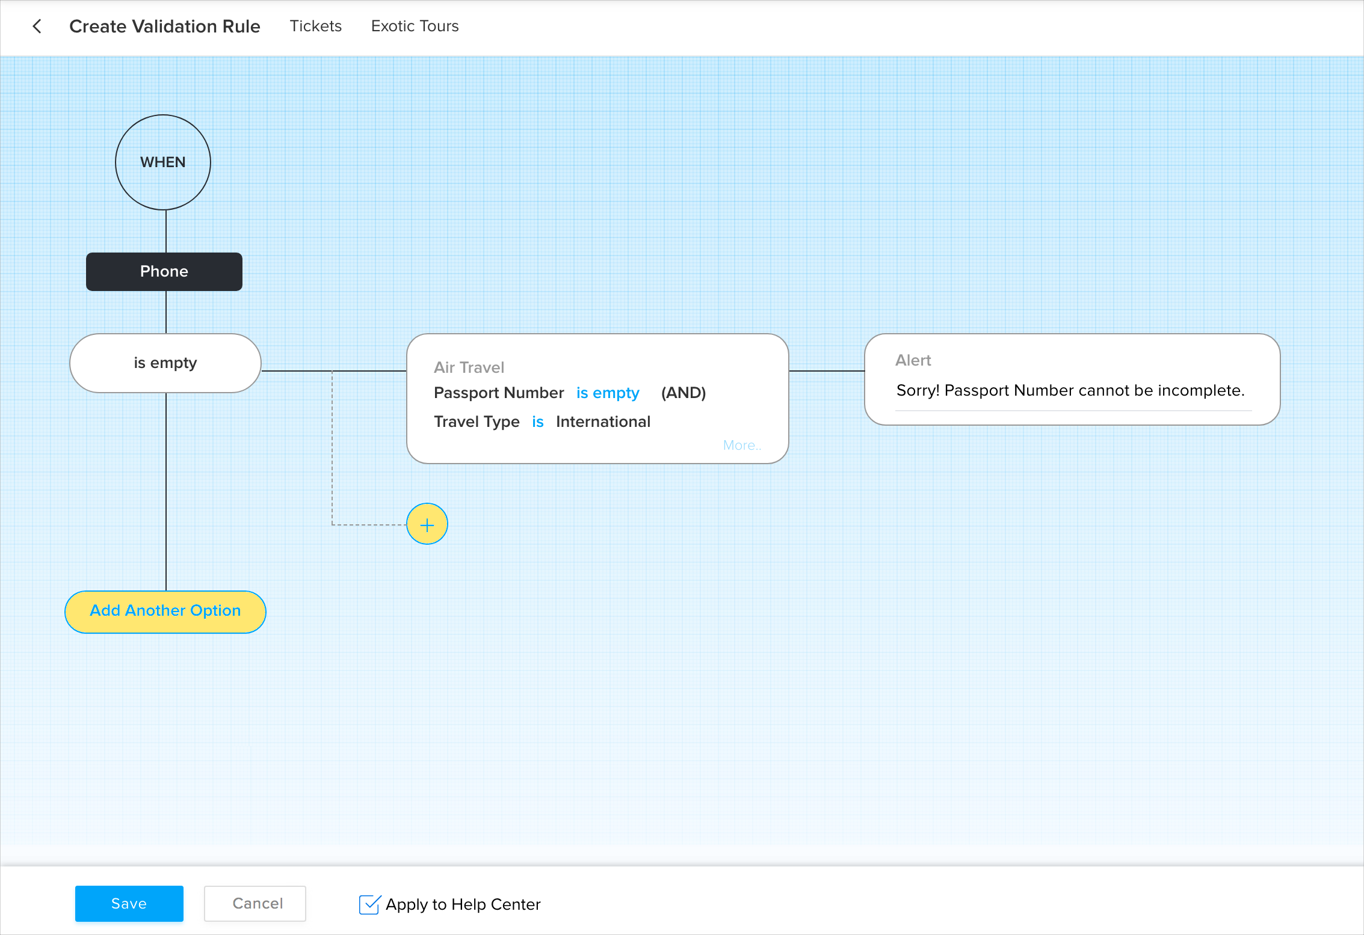Click the Passport Number field name
This screenshot has width=1364, height=935.
click(x=499, y=393)
